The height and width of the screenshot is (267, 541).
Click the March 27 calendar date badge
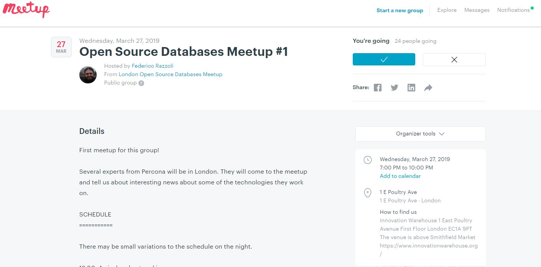pos(61,47)
